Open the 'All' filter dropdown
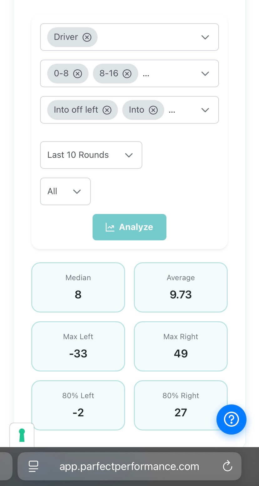This screenshot has width=259, height=486. (x=65, y=191)
